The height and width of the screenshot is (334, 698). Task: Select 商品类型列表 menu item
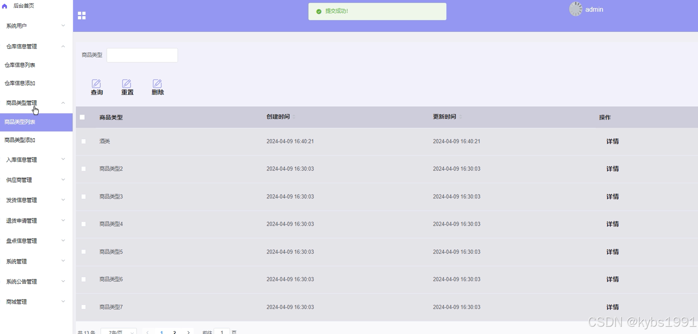(36, 122)
